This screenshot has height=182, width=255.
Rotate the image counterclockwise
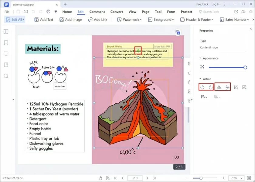pos(202,87)
